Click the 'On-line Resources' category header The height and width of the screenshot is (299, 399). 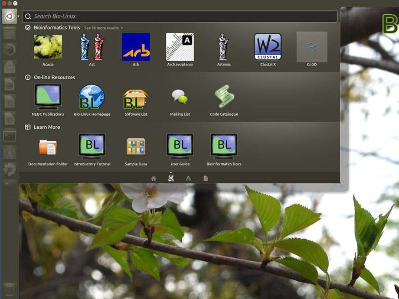55,77
